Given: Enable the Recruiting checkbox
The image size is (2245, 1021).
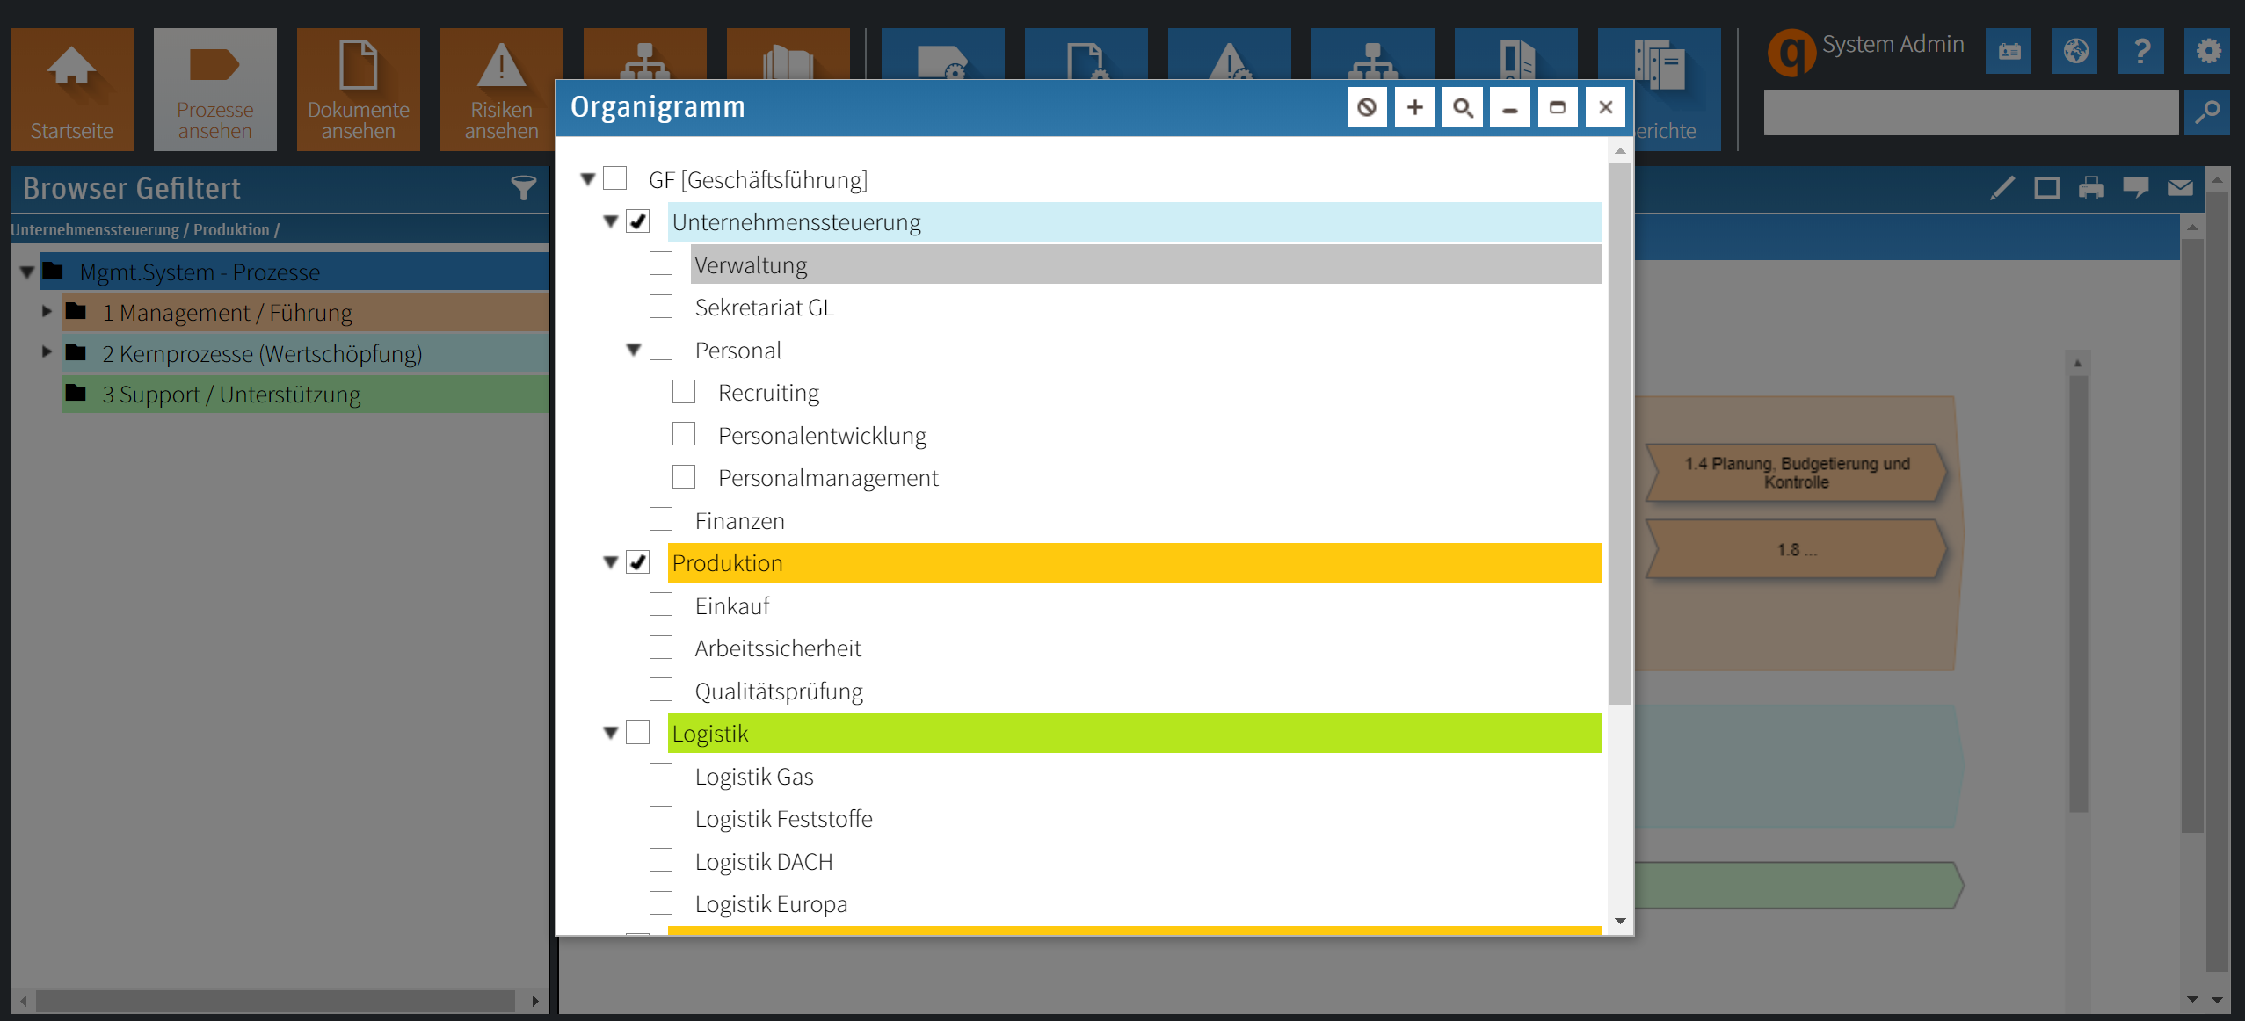Looking at the screenshot, I should [683, 391].
